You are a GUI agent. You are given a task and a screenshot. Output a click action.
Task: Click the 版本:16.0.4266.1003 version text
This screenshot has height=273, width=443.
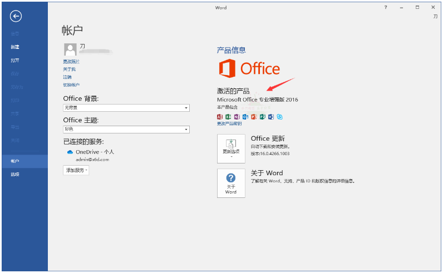tap(270, 153)
